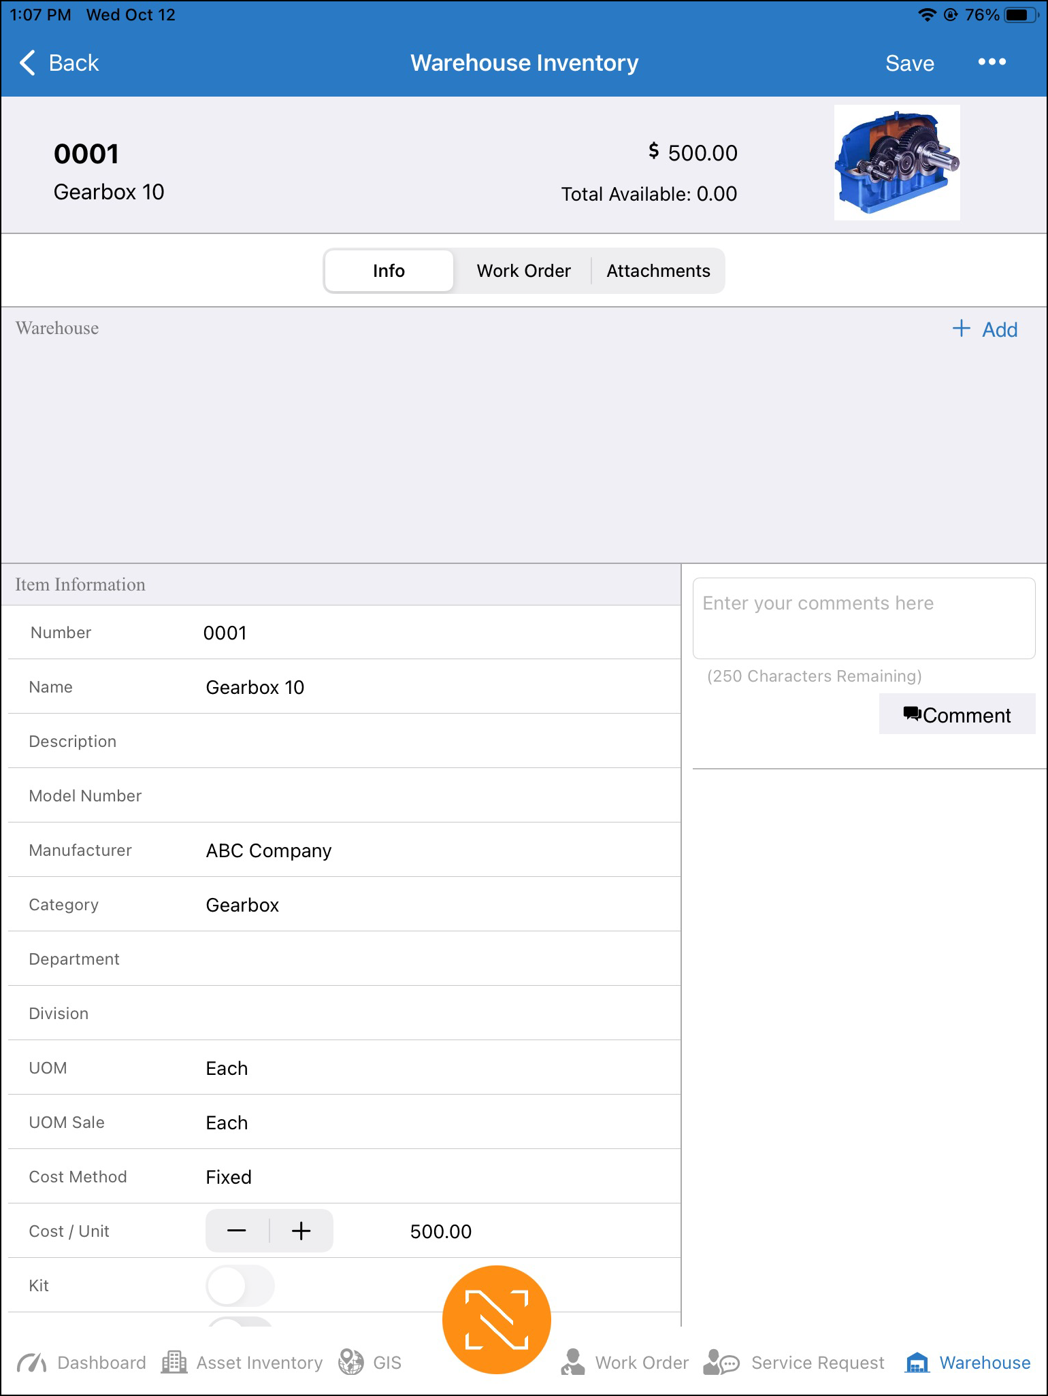Open the Work Order worker icon
Screen dimensions: 1048x1396
[572, 1362]
